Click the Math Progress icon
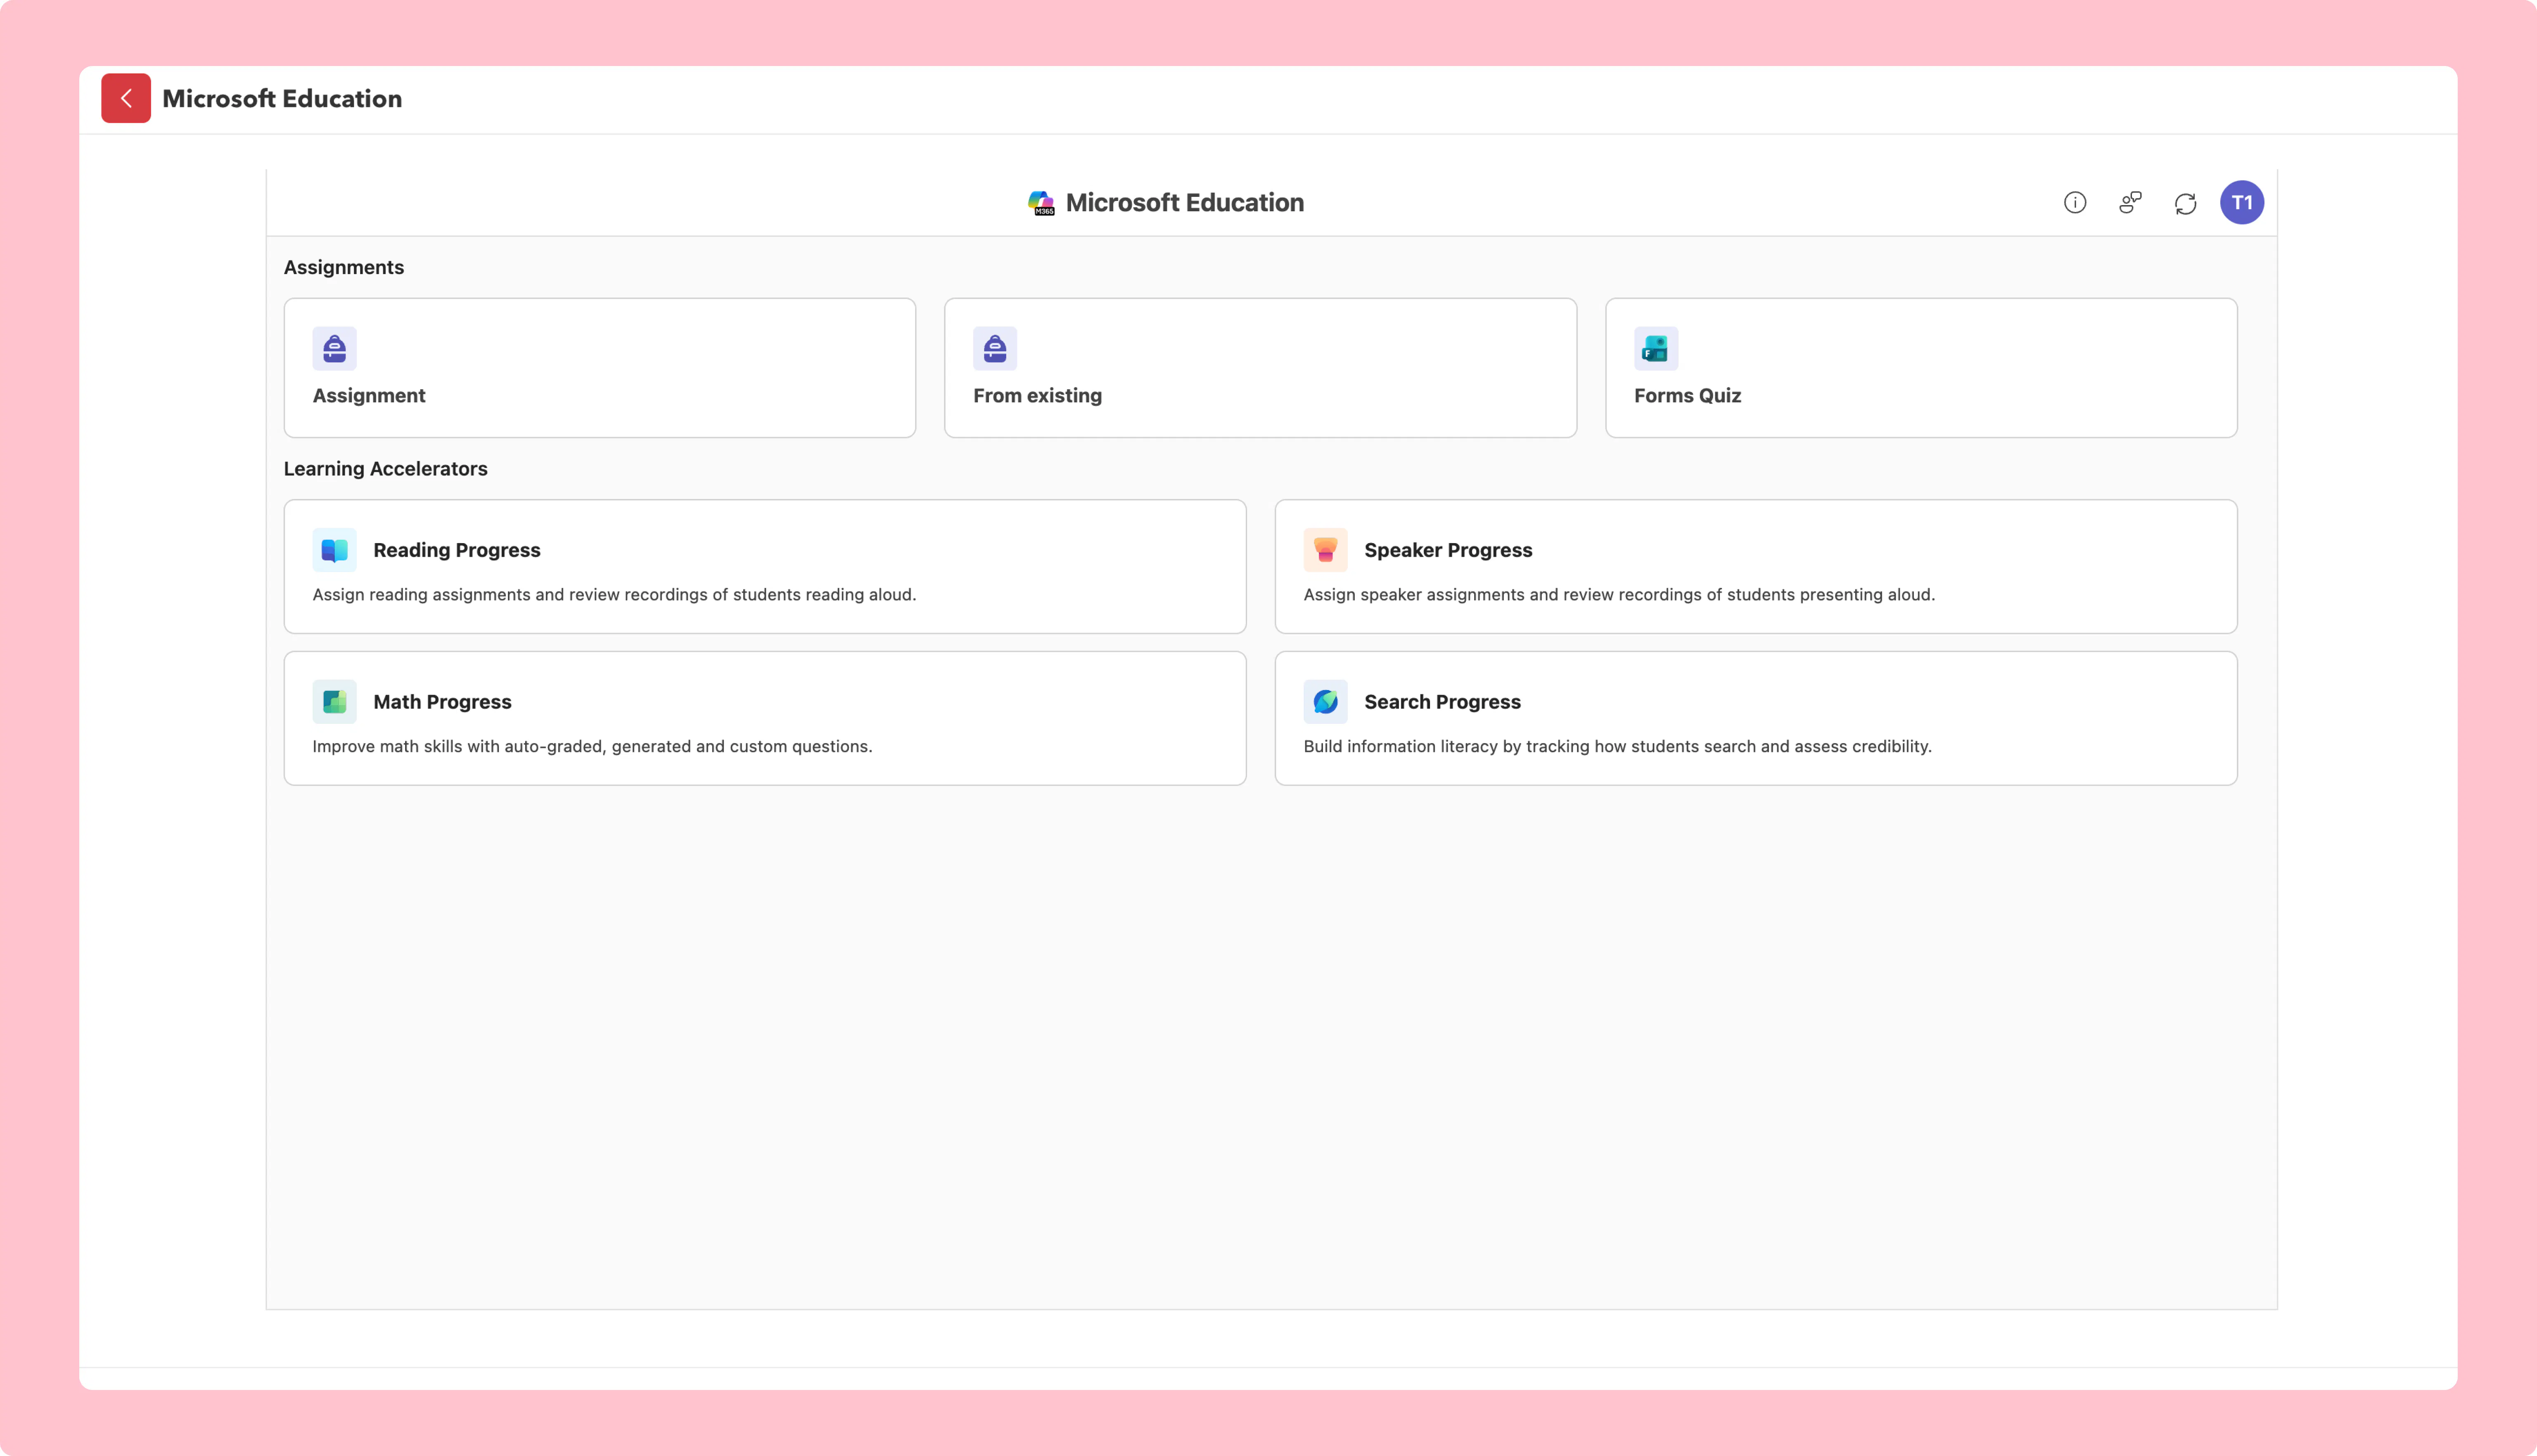The width and height of the screenshot is (2537, 1456). coord(334,702)
